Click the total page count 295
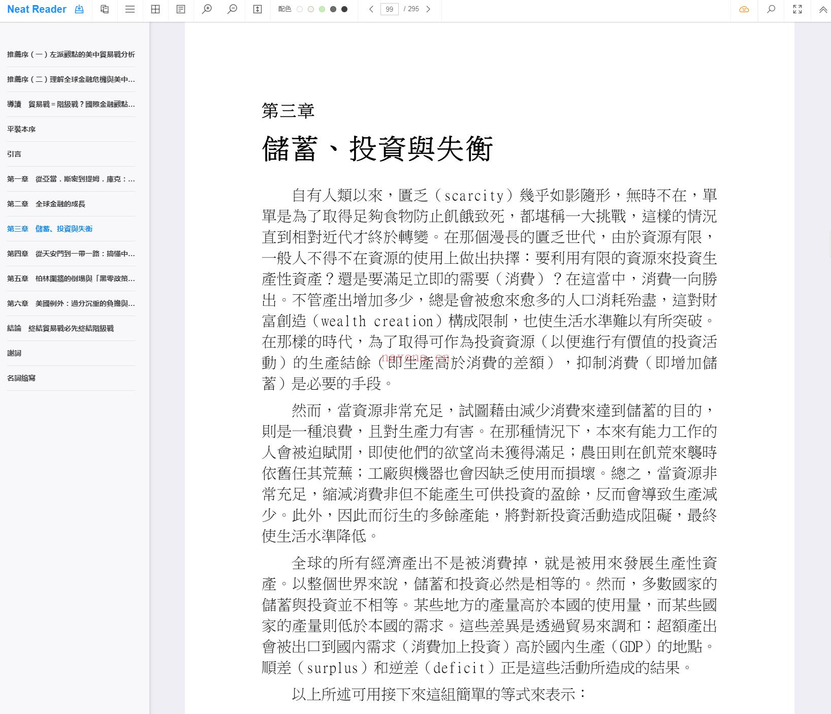 [x=413, y=9]
